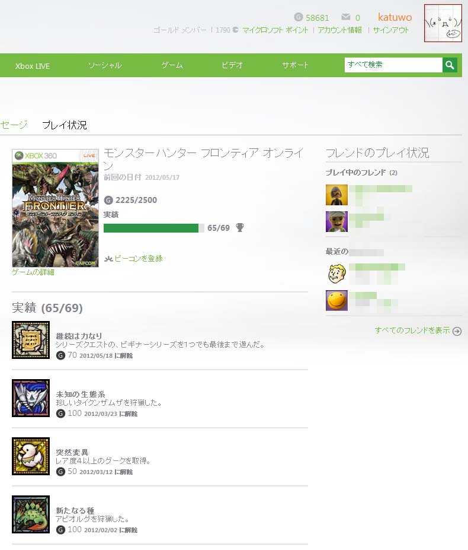Click the サインアウト link
This screenshot has height=550, width=468.
[391, 30]
